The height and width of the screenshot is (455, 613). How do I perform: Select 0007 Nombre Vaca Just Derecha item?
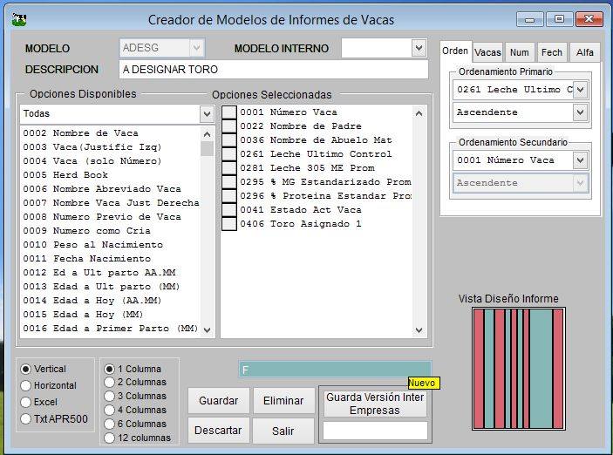coord(111,203)
